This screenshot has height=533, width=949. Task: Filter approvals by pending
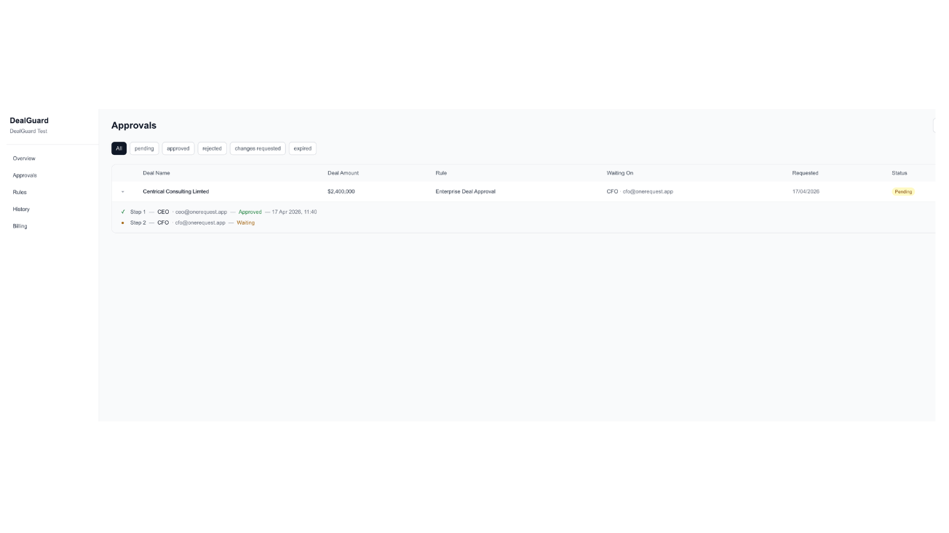[x=144, y=148]
